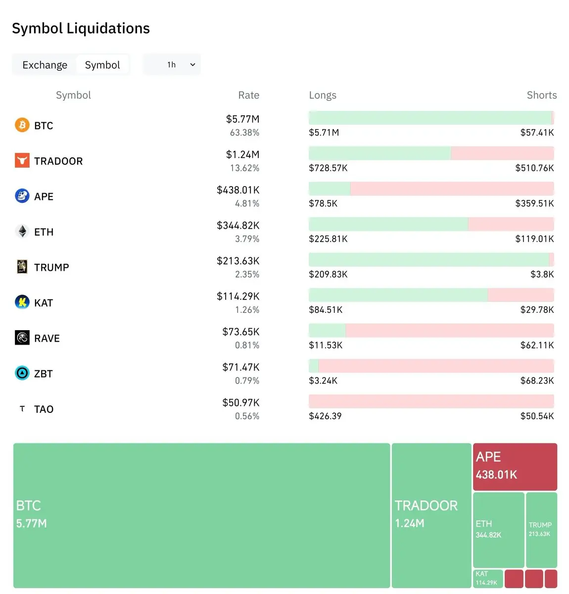
Task: Click the TAO coin icon
Action: (x=22, y=409)
